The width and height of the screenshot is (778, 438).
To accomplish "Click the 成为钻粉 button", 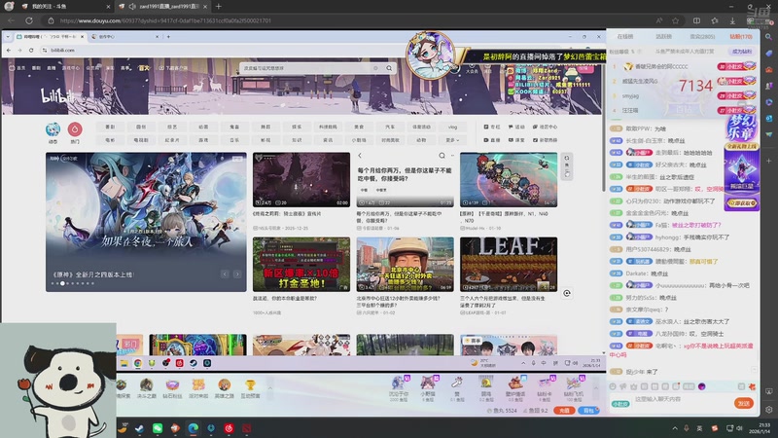I will click(x=741, y=52).
